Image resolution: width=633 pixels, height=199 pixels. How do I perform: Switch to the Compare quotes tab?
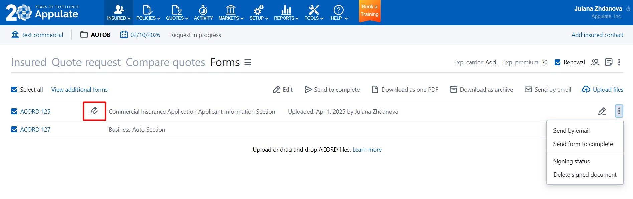pyautogui.click(x=165, y=62)
